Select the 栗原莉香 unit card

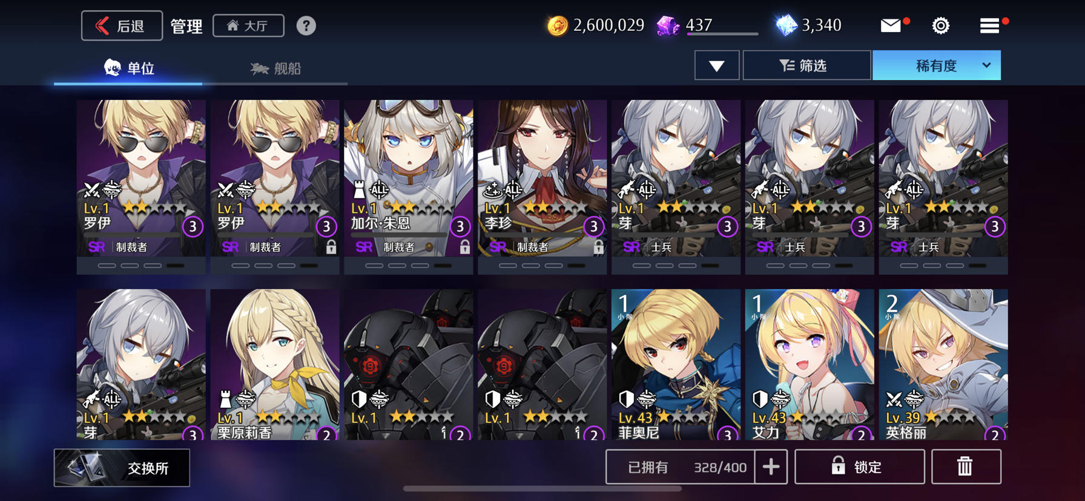(x=275, y=364)
